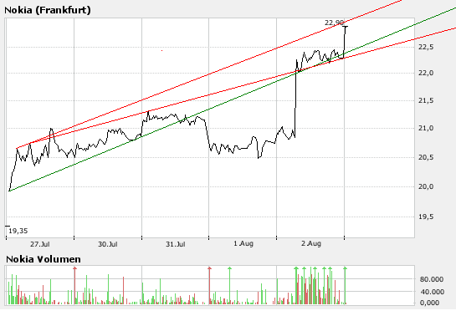
Task: Select the 30.Jul date label
Action: (x=108, y=244)
